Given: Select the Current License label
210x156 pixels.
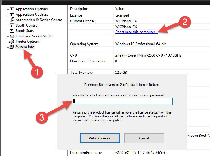Looking at the screenshot, I should [83, 21].
